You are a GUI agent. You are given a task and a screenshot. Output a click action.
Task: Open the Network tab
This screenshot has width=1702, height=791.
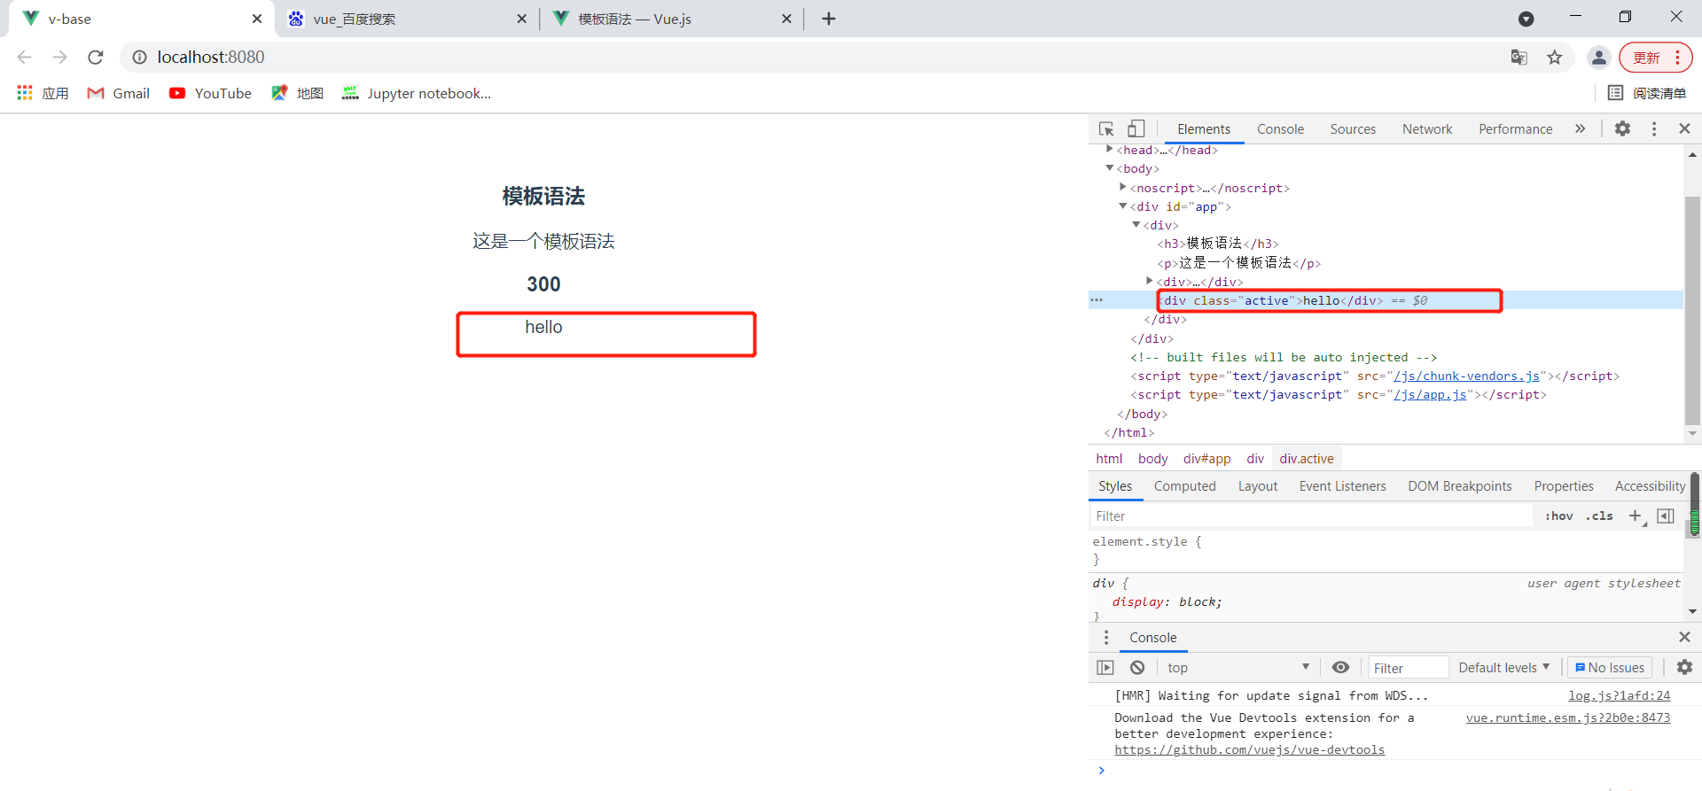(x=1427, y=128)
